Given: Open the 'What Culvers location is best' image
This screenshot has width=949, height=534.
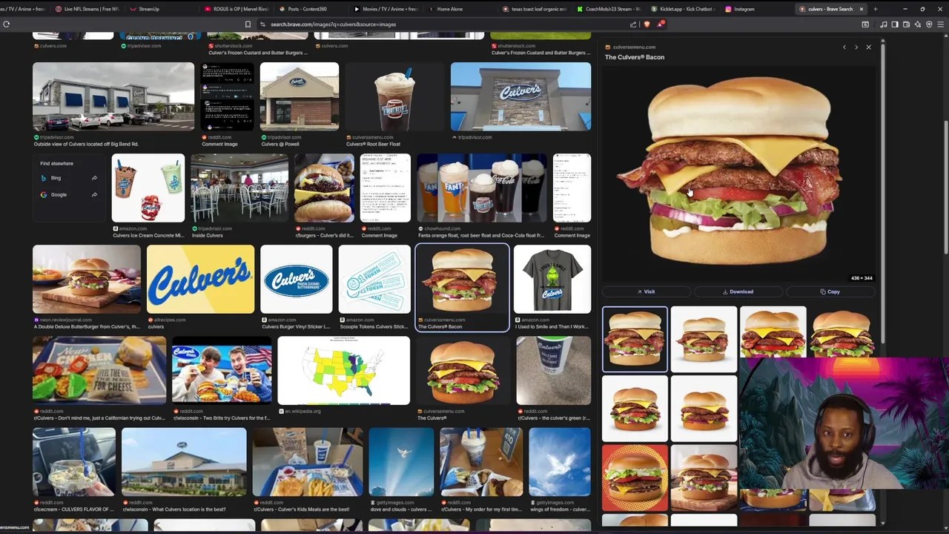Looking at the screenshot, I should click(x=184, y=462).
